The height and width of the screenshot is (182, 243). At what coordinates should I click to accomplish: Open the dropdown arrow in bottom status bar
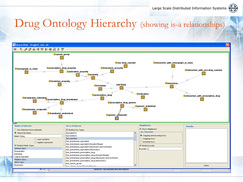[x=41, y=170]
